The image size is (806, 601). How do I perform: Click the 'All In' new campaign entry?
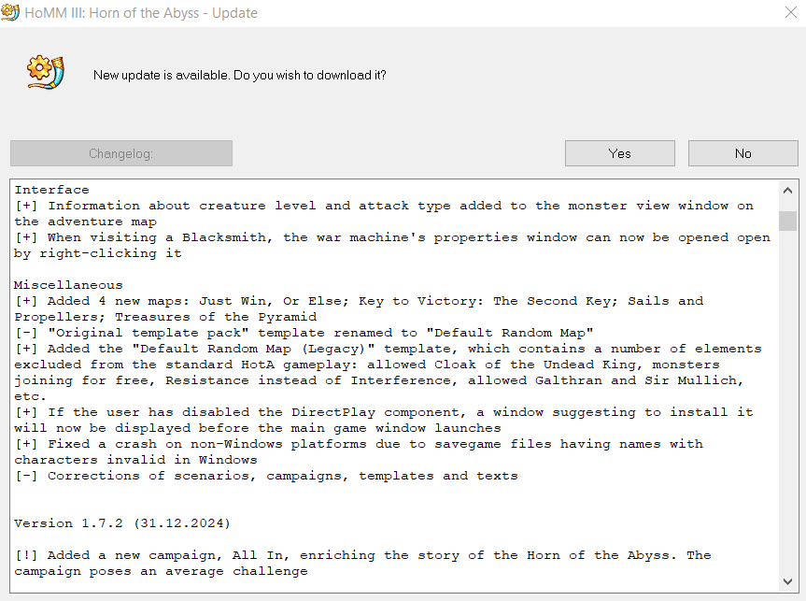click(362, 563)
